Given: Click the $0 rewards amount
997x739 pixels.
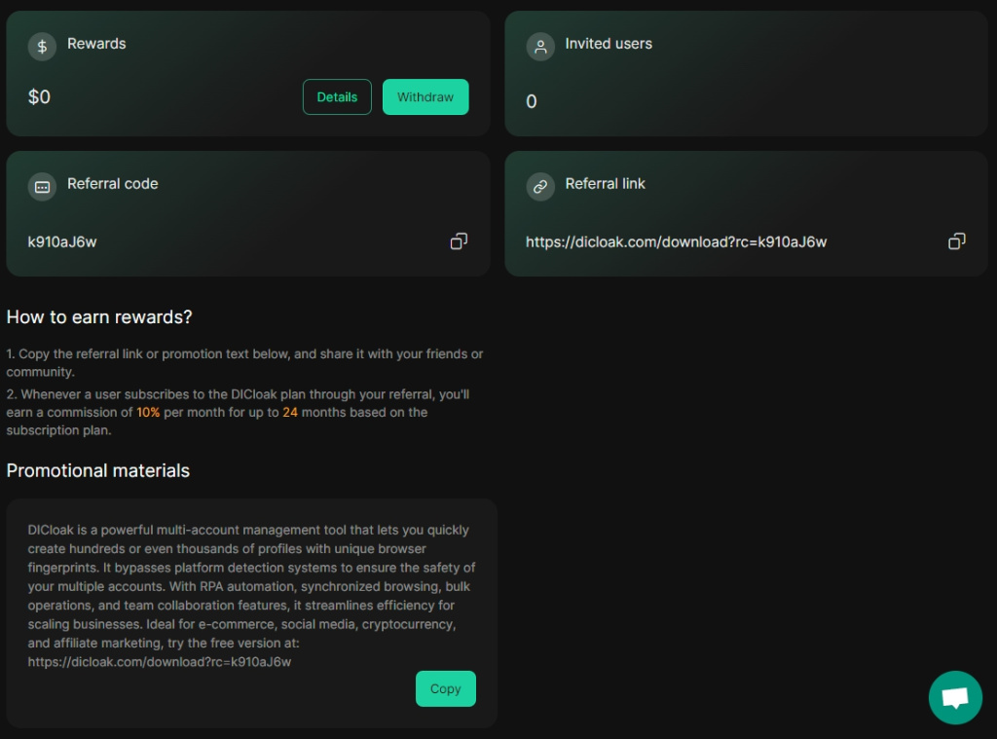Looking at the screenshot, I should [39, 96].
